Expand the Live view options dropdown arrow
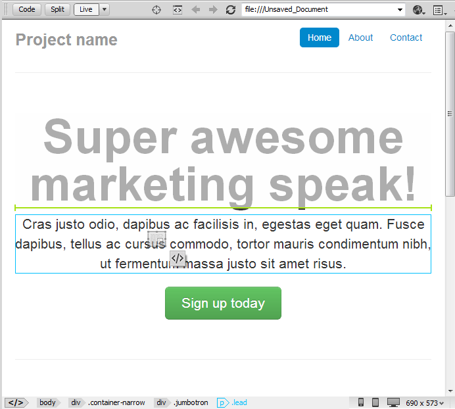This screenshot has width=455, height=409. 104,10
